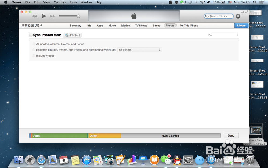Viewport: 268px width, 168px height.
Task: Switch to the iTunes mini player icon
Action: (242, 12)
